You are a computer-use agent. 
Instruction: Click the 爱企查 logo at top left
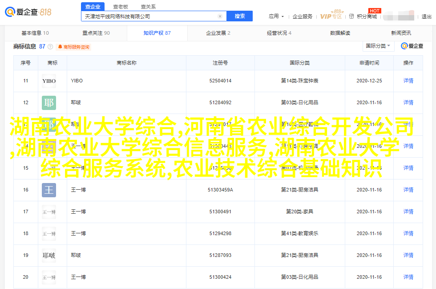tap(28, 12)
